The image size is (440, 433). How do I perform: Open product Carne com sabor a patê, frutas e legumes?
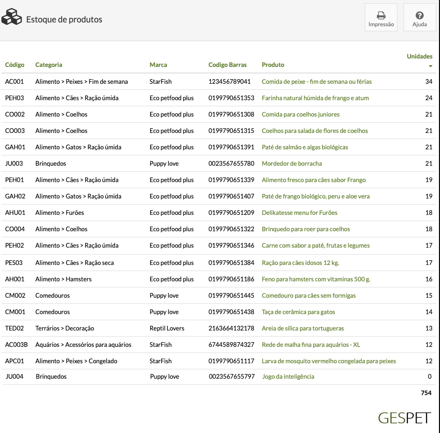pyautogui.click(x=316, y=245)
